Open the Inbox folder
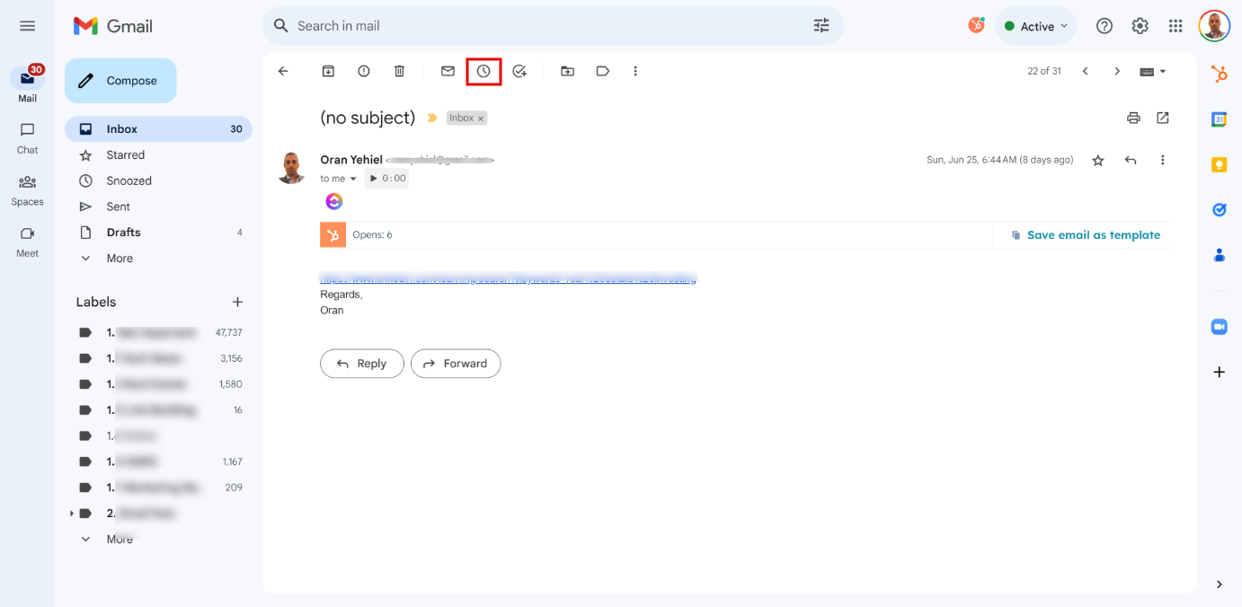Image resolution: width=1242 pixels, height=607 pixels. click(158, 129)
